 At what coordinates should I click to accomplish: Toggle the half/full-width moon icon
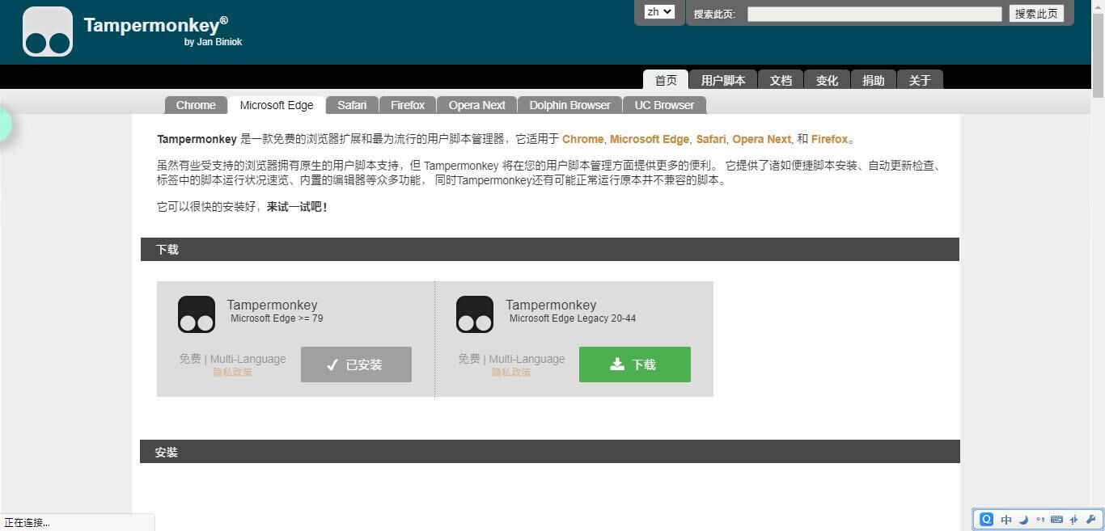(1023, 520)
